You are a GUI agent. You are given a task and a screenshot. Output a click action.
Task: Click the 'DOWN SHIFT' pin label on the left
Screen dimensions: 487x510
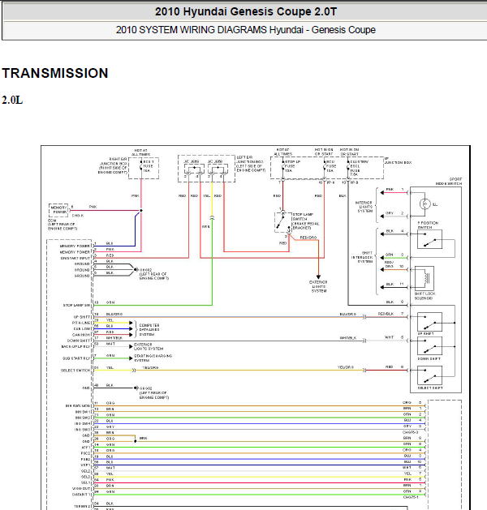click(x=79, y=341)
